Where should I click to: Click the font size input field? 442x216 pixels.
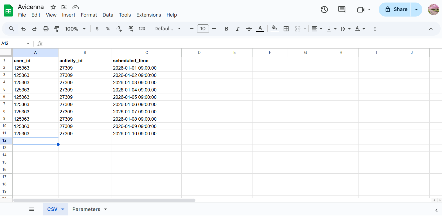203,29
